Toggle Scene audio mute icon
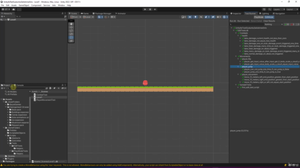 click(x=201, y=17)
